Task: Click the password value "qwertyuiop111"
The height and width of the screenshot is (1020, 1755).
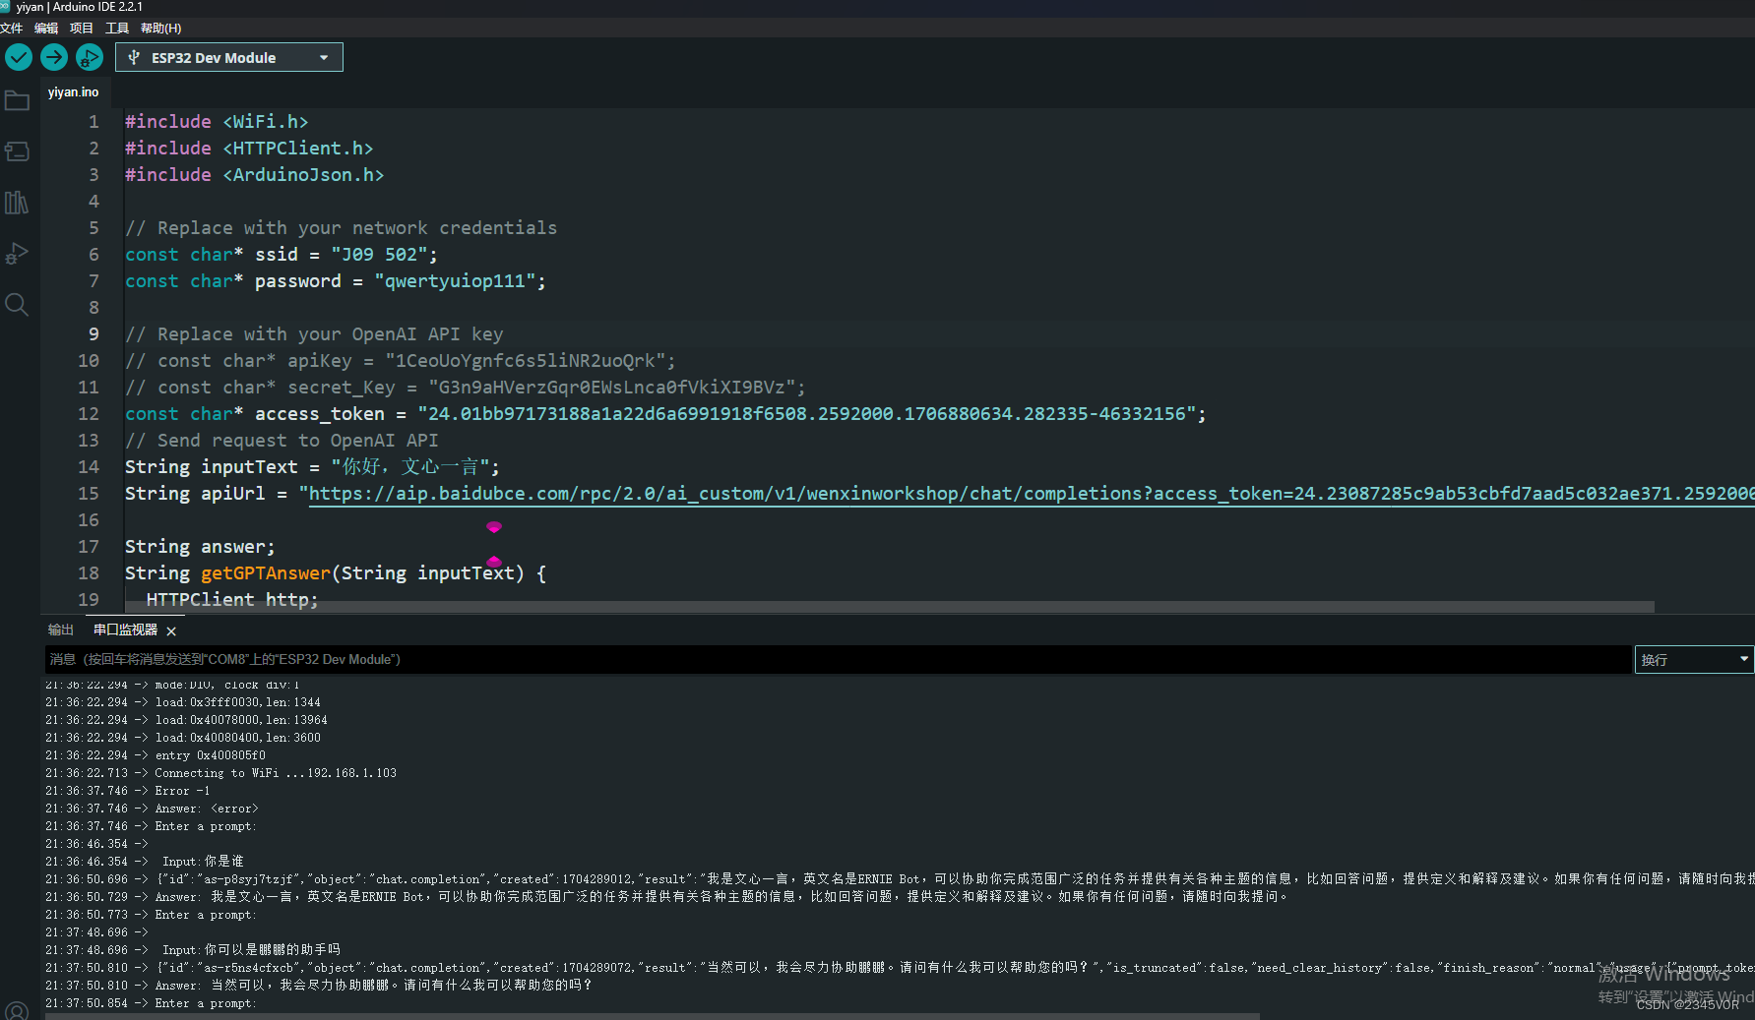Action: coord(455,280)
